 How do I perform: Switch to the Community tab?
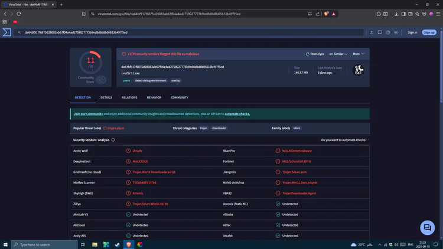(x=180, y=97)
